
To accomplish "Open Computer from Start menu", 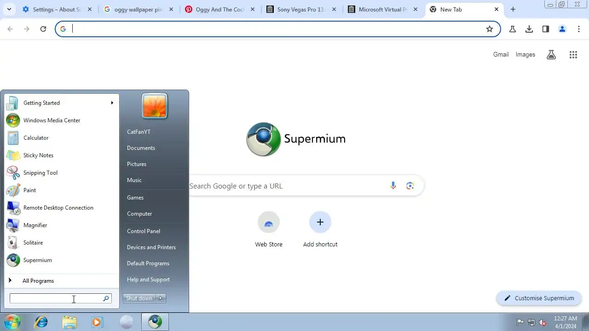I will pyautogui.click(x=139, y=214).
